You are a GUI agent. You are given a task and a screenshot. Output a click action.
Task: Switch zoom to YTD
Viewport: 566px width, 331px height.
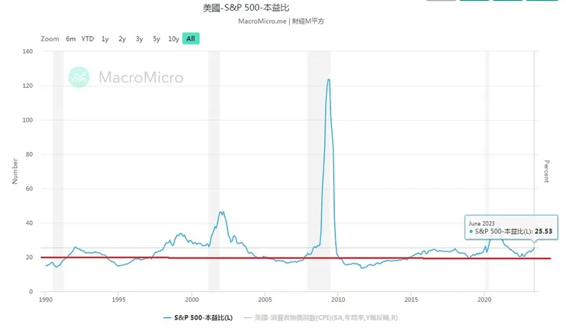(x=88, y=38)
